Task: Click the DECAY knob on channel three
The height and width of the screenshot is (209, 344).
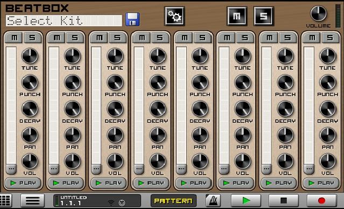Action: point(115,109)
